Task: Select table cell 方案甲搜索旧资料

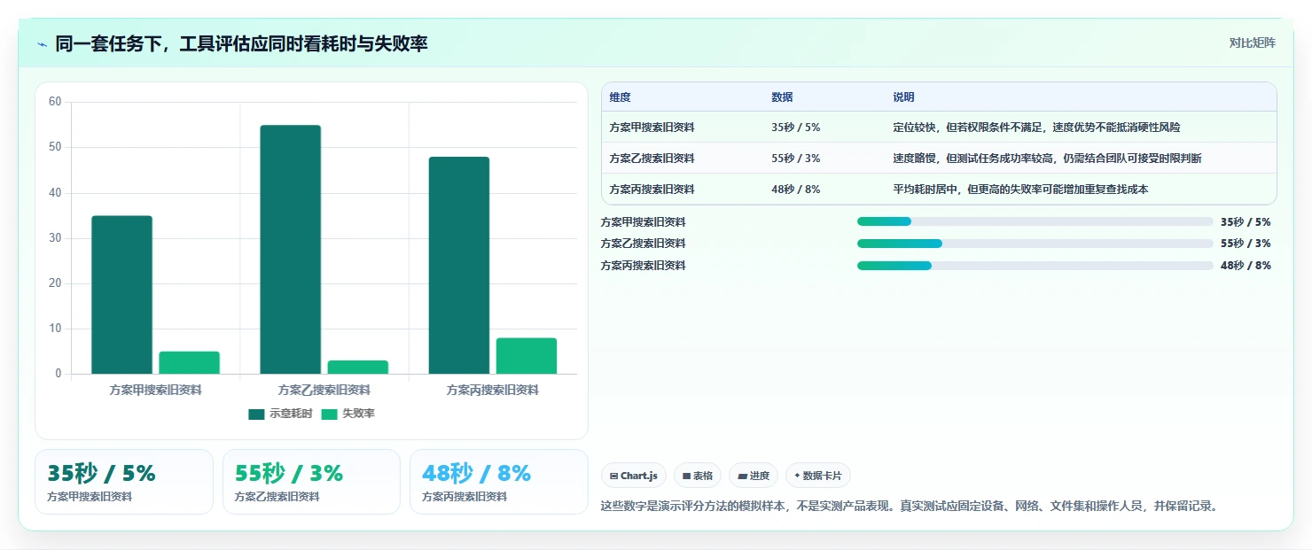Action: [x=652, y=128]
